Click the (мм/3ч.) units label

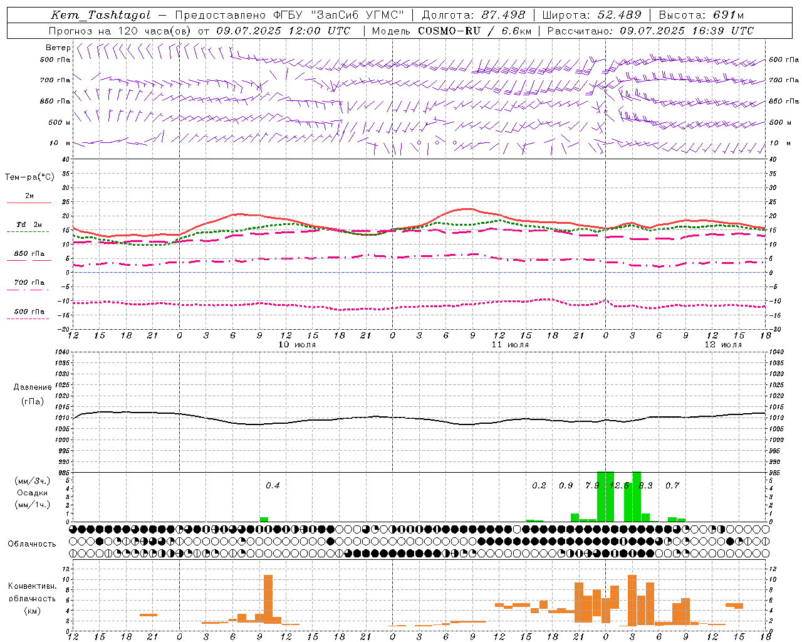coord(33,481)
